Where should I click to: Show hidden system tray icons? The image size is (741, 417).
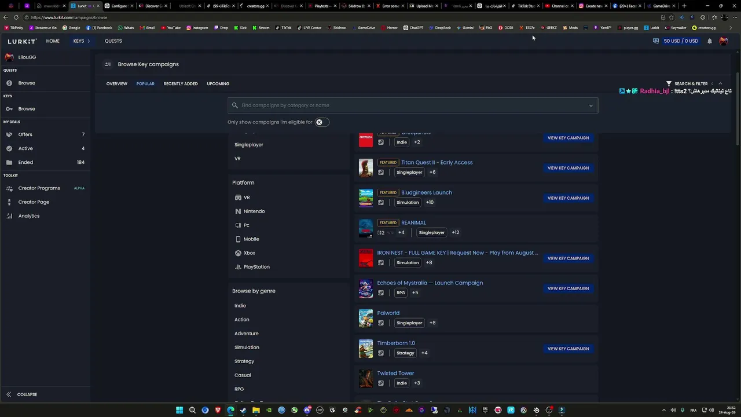(664, 410)
